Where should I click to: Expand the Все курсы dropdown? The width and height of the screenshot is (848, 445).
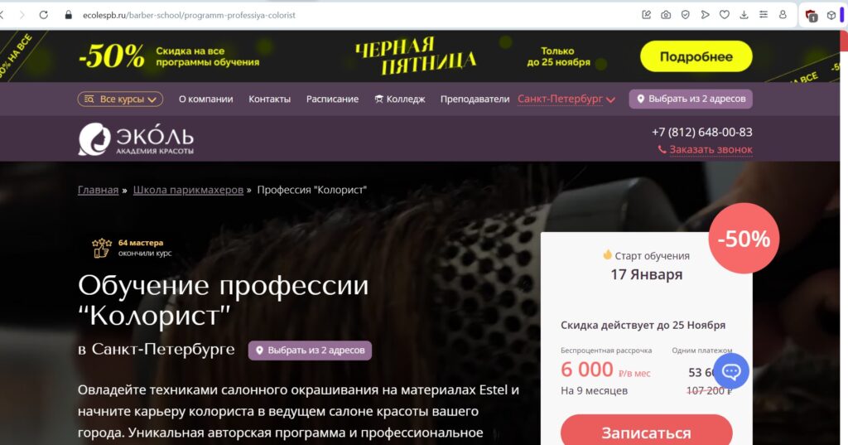120,99
